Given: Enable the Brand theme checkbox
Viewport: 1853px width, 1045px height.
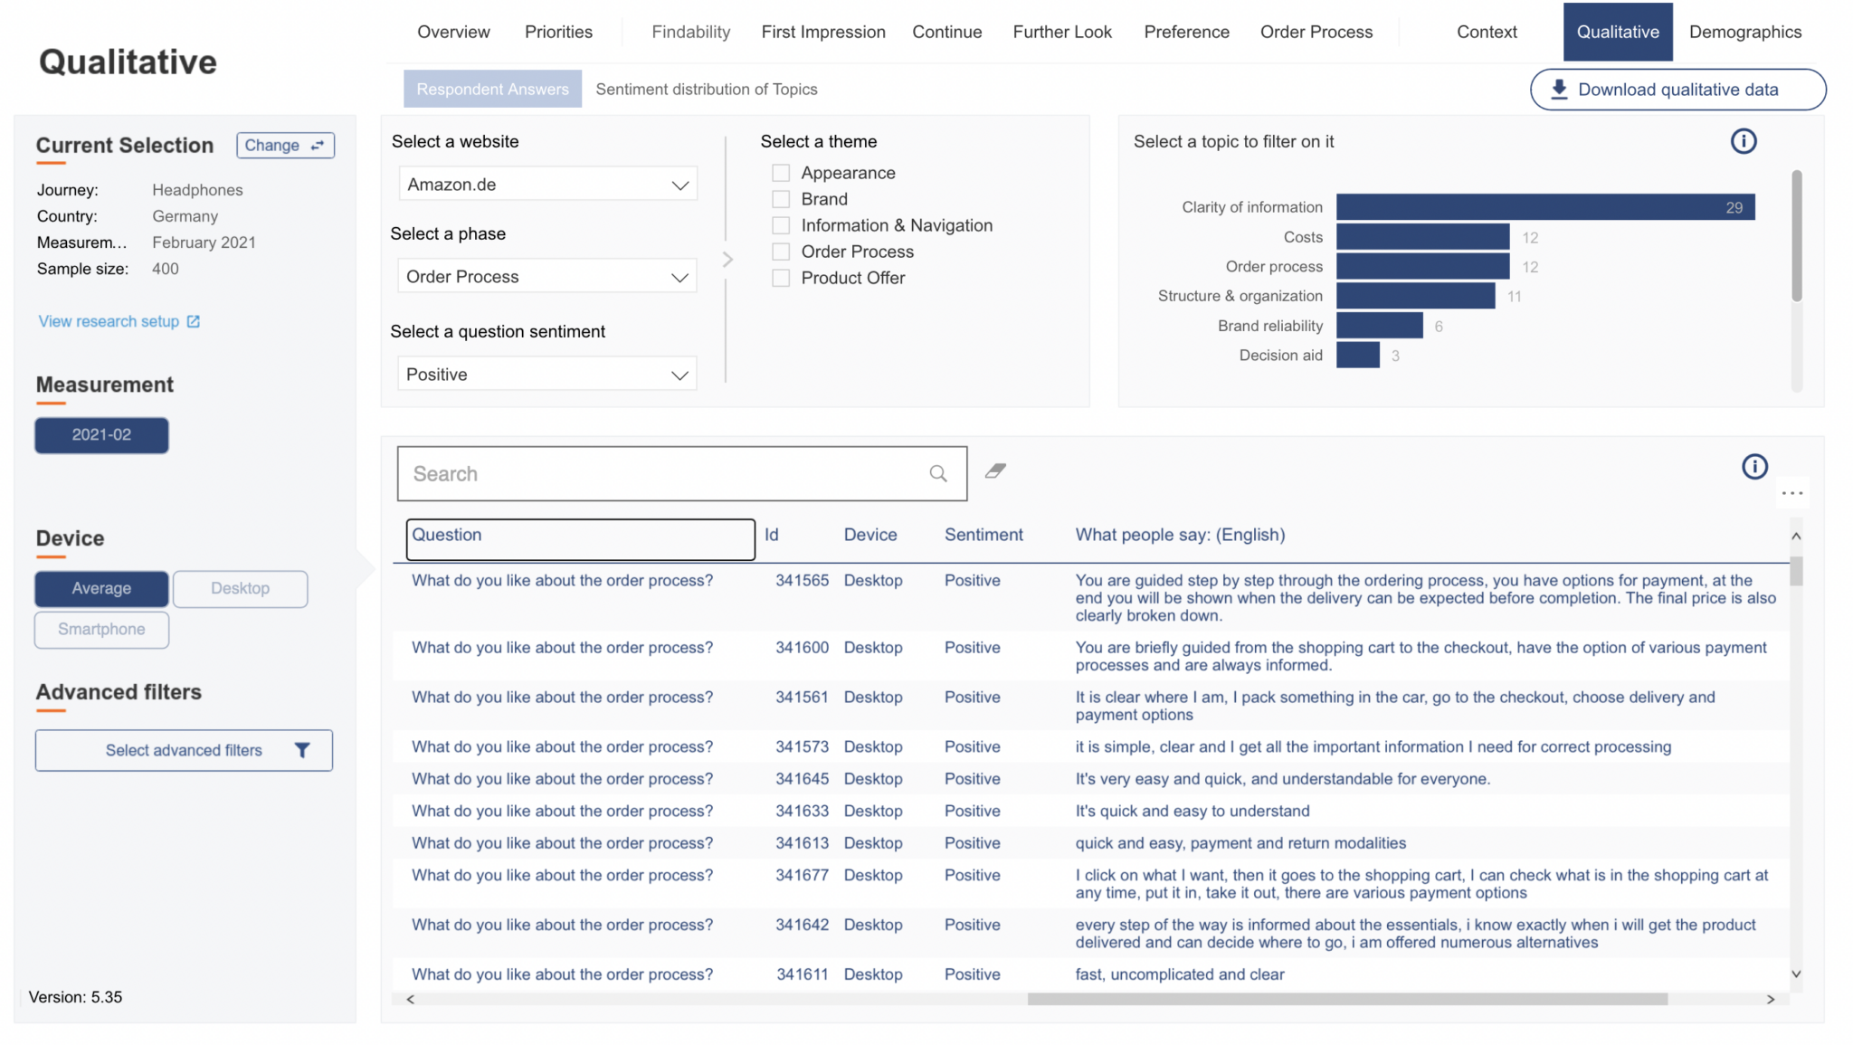Looking at the screenshot, I should [781, 199].
